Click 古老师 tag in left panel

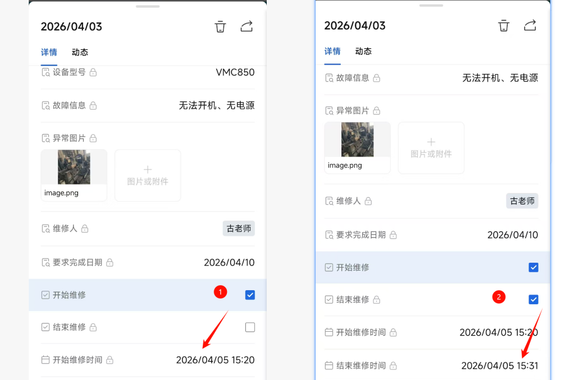click(x=239, y=228)
